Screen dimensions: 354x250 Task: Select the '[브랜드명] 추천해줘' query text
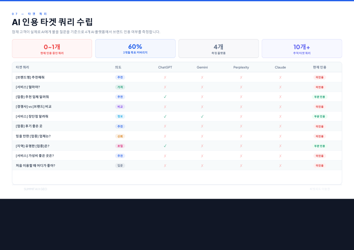[x=30, y=77]
